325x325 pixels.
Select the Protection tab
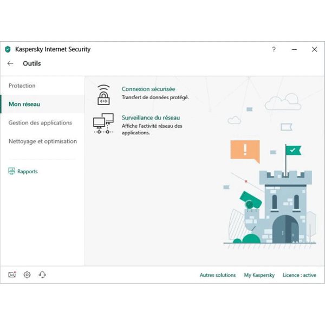coord(22,86)
